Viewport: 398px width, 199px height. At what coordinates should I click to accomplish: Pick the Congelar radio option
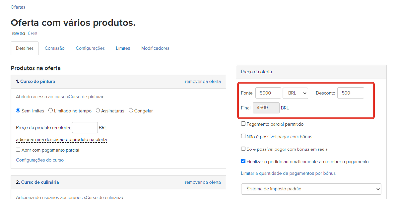(131, 111)
